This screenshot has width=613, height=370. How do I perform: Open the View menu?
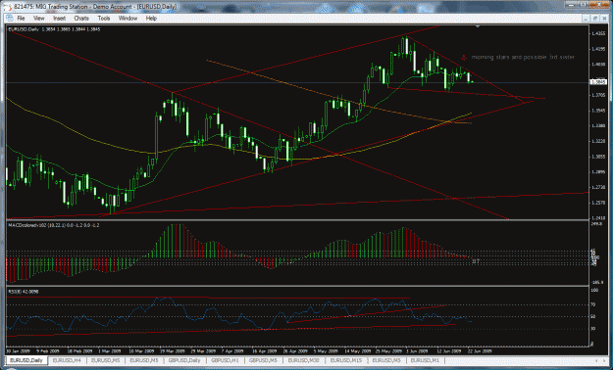click(38, 19)
